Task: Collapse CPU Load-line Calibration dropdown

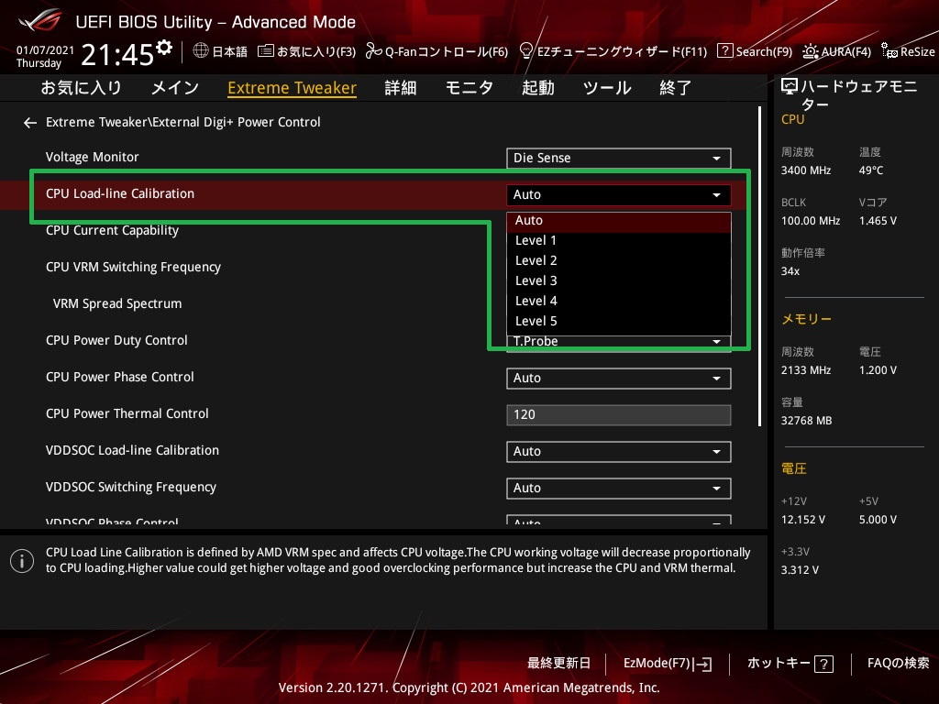Action: [619, 194]
